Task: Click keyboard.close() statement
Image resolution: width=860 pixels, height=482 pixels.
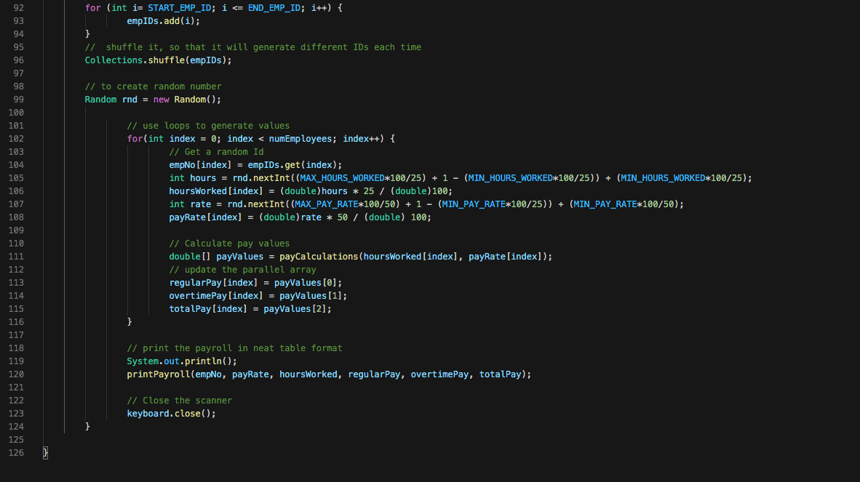Action: (171, 414)
